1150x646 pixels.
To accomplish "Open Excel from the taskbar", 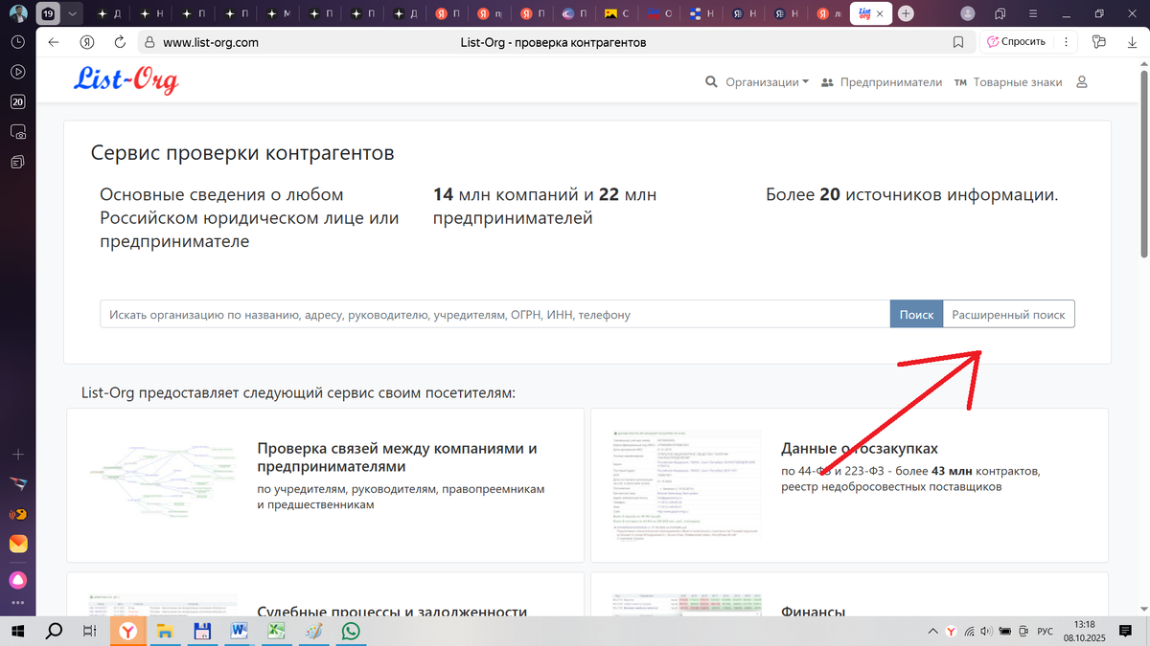I will point(277,631).
